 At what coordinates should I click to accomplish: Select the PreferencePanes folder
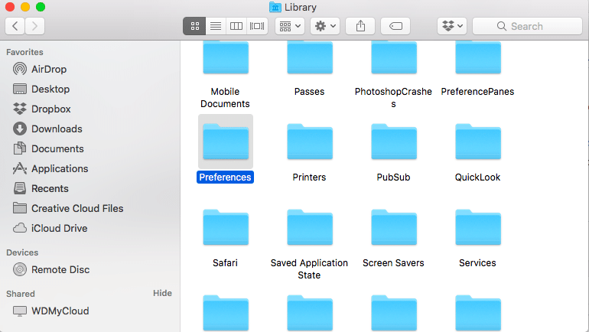478,58
